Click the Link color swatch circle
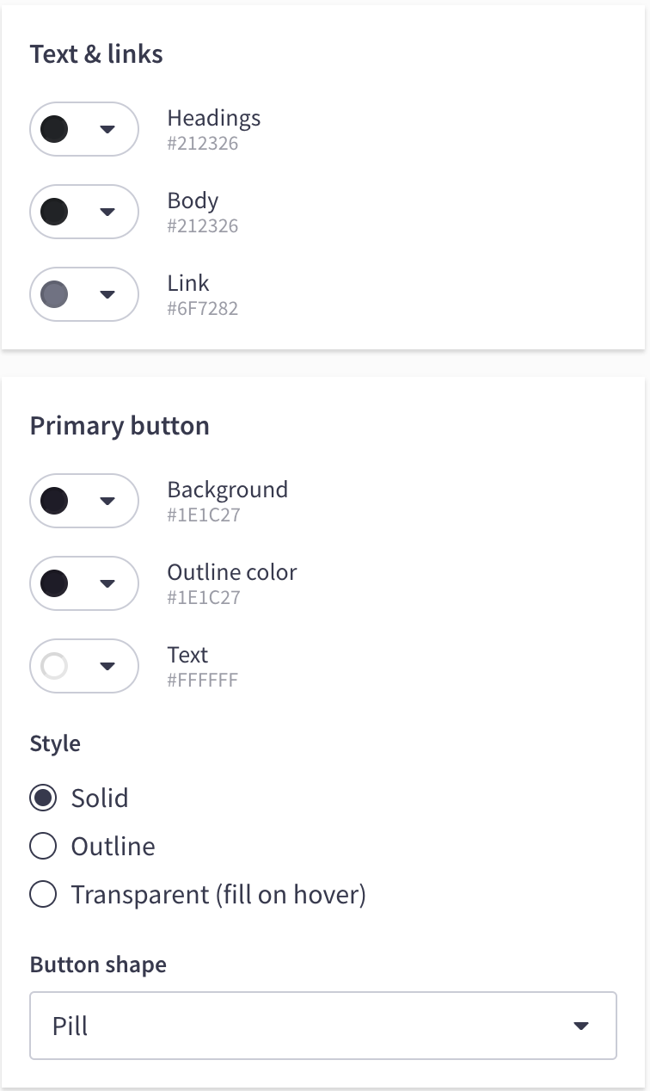The width and height of the screenshot is (650, 1091). [x=55, y=294]
